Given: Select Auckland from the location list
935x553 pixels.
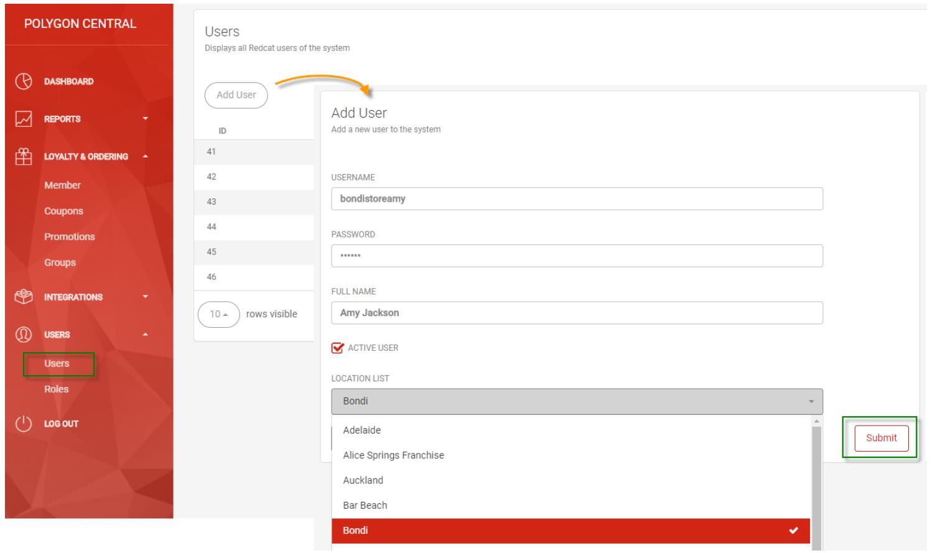Looking at the screenshot, I should click(571, 480).
